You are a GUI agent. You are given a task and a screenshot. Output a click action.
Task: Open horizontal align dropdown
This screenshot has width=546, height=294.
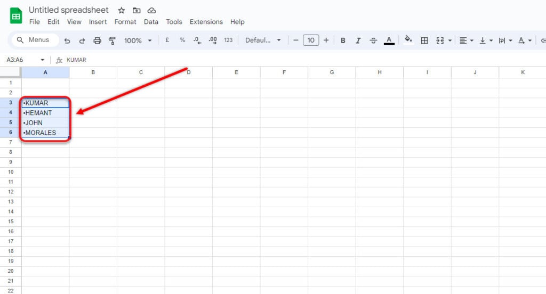pos(466,40)
